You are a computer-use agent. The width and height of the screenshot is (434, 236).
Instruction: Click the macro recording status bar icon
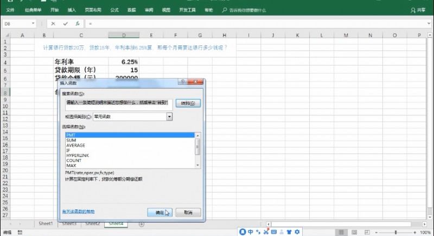coord(20,233)
